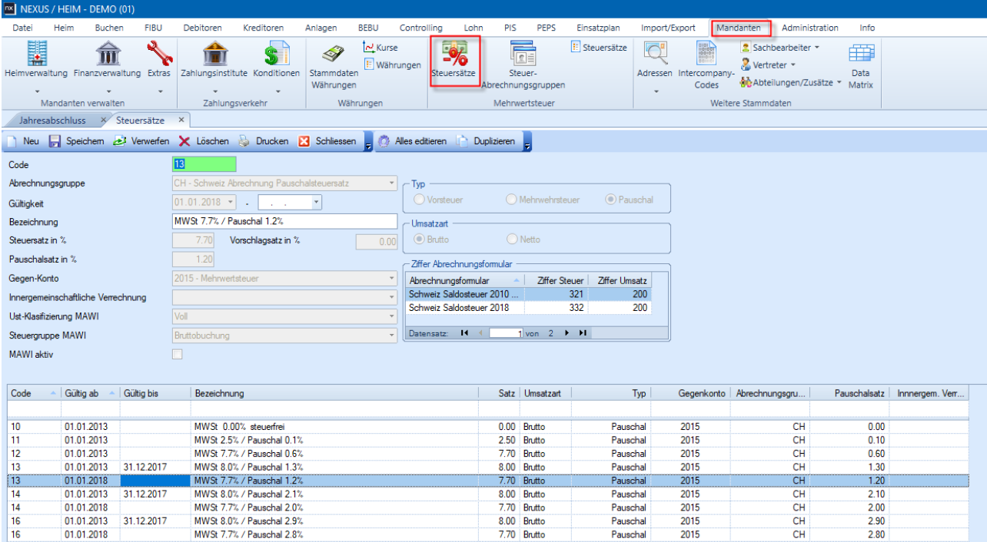The height and width of the screenshot is (542, 987).
Task: Click the Duplizieren button
Action: click(487, 141)
